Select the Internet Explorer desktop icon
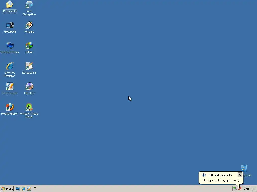This screenshot has height=192, width=257. [10, 66]
